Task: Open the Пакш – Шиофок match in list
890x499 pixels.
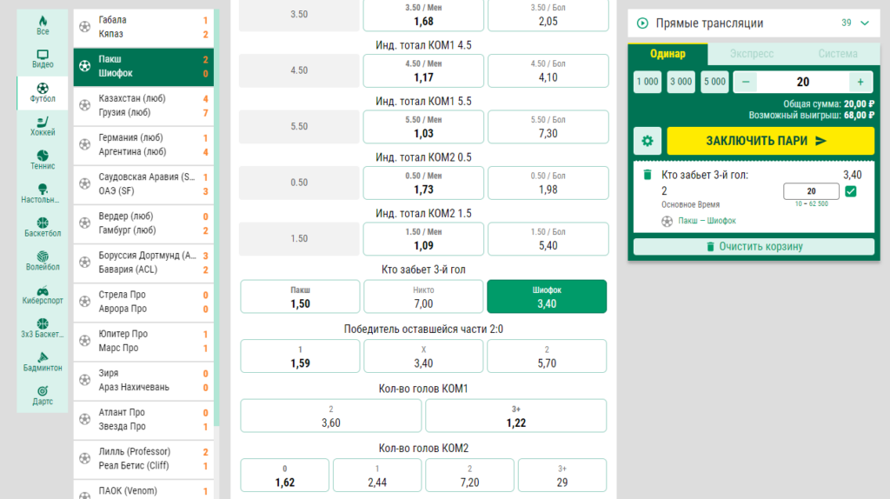Action: click(x=143, y=66)
